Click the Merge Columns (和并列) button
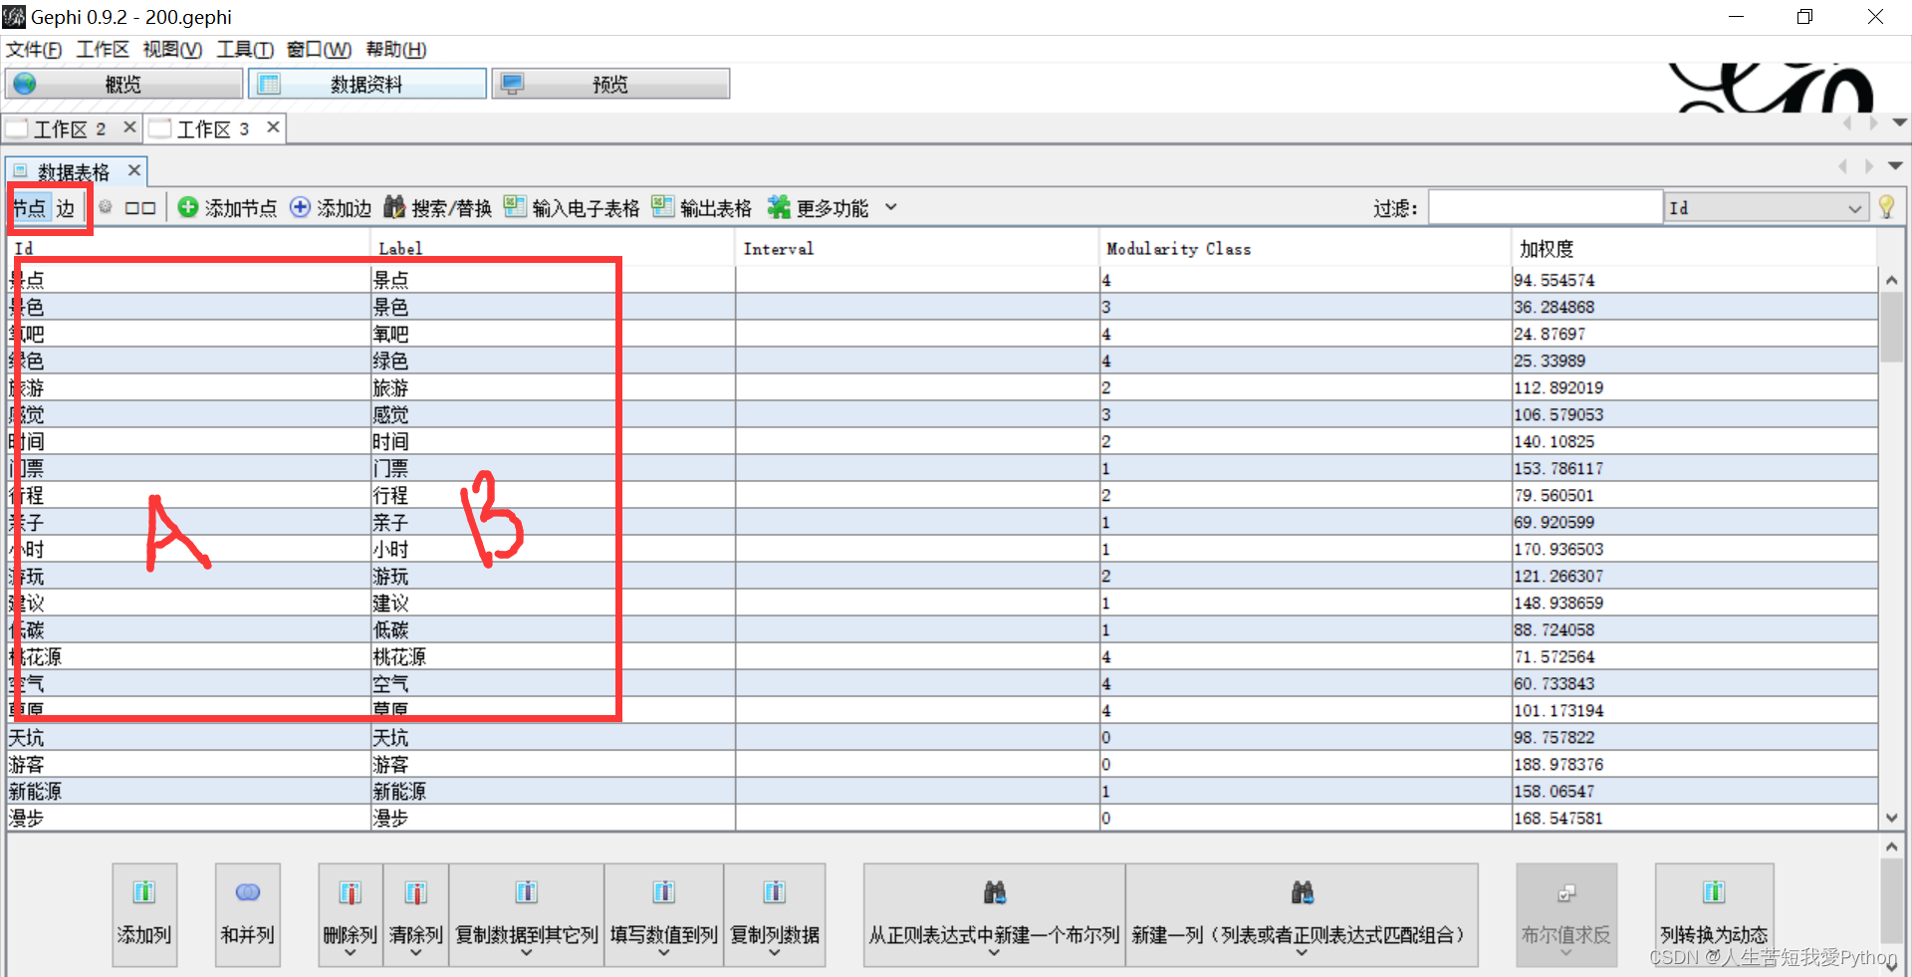Screen dimensions: 1912x977 coord(248,915)
